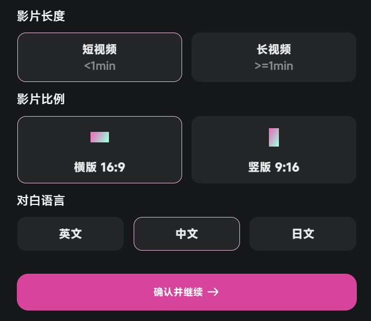Click the arrow icon on the confirm button
Screen dimensions: 371x321
tap(213, 292)
